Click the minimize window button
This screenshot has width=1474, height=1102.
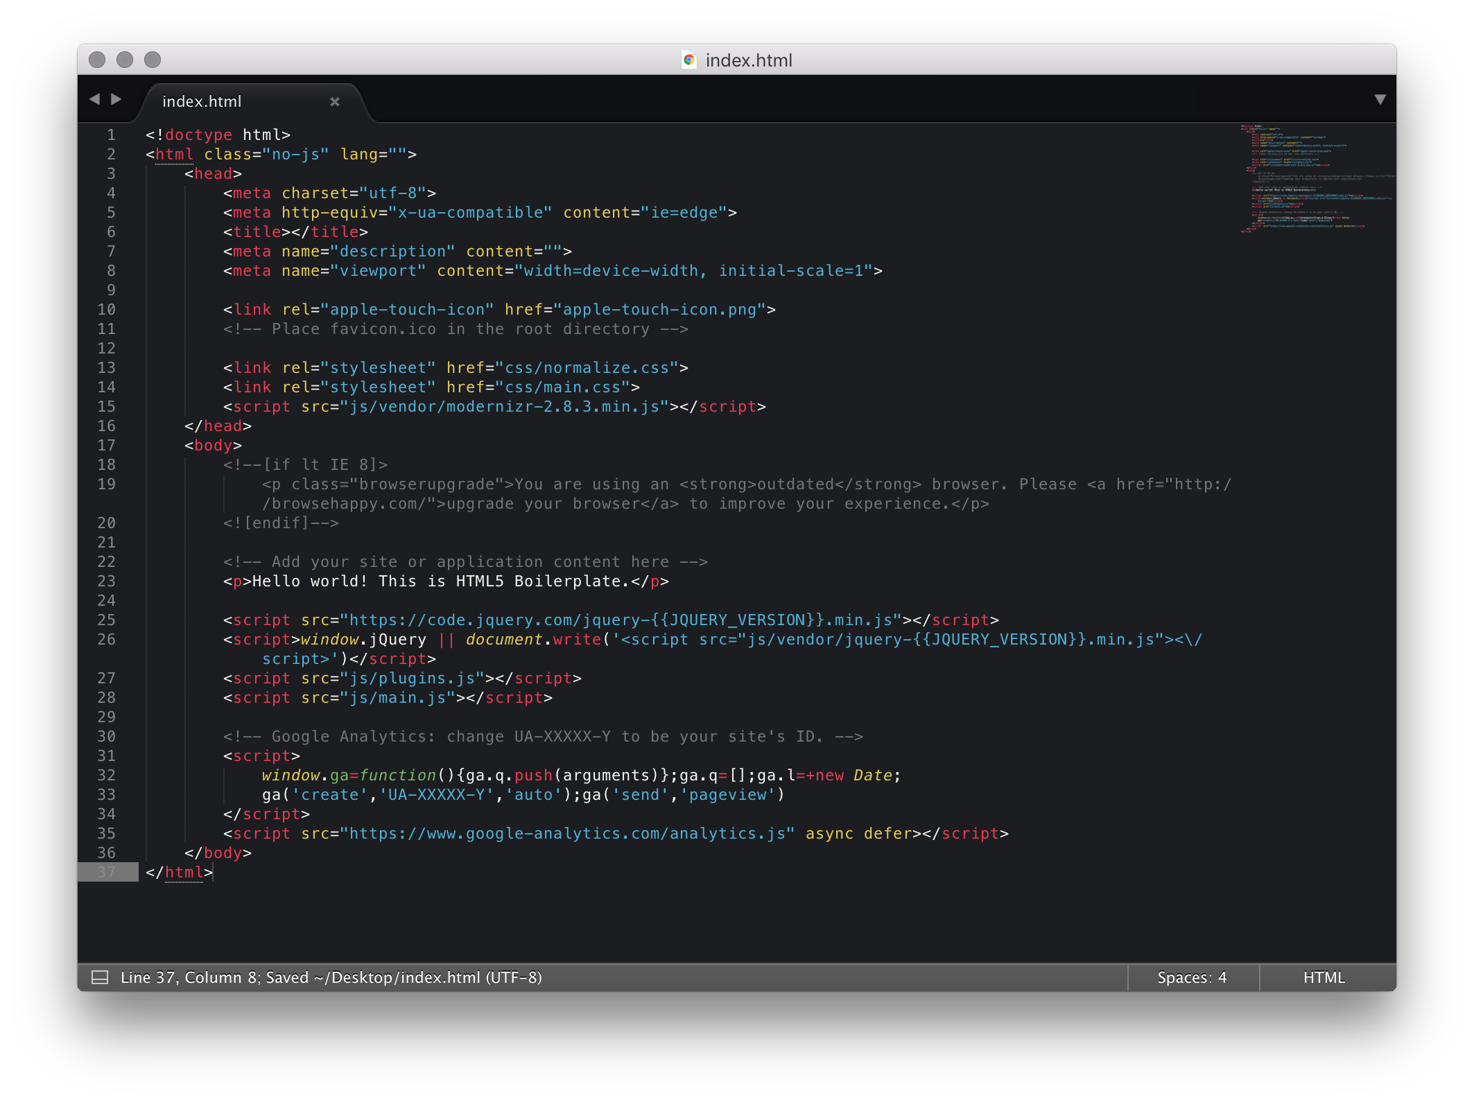point(125,60)
